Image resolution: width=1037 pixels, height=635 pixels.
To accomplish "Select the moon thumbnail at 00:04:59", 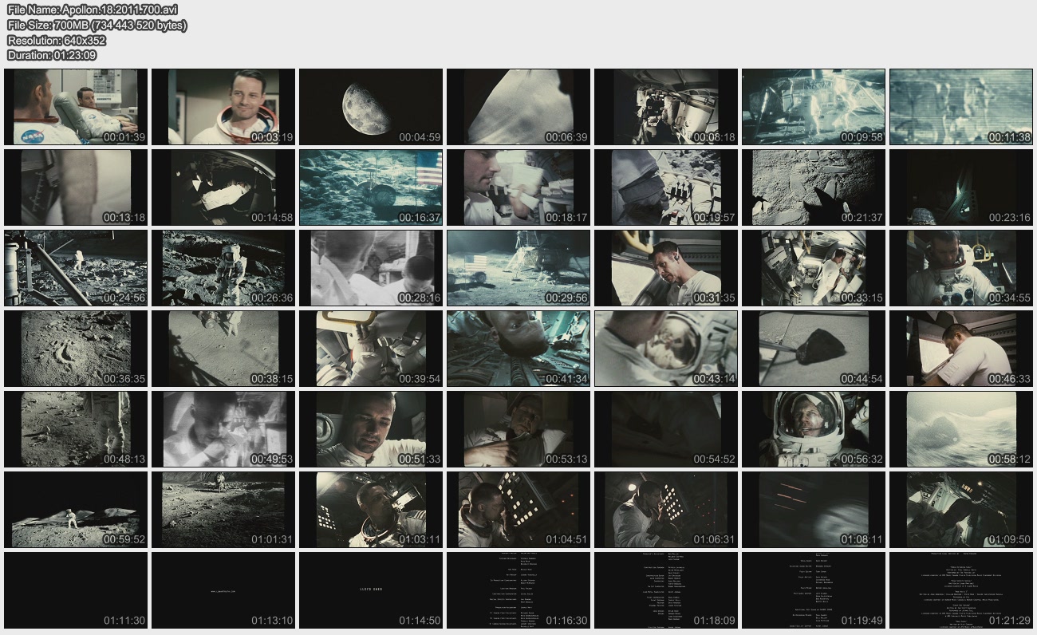I will [371, 107].
